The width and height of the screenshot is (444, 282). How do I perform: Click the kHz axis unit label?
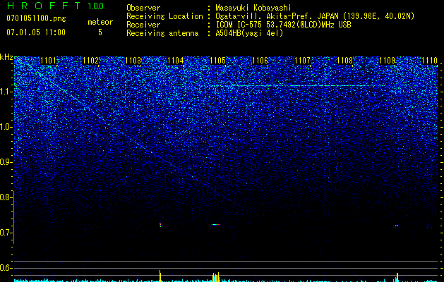(6, 57)
